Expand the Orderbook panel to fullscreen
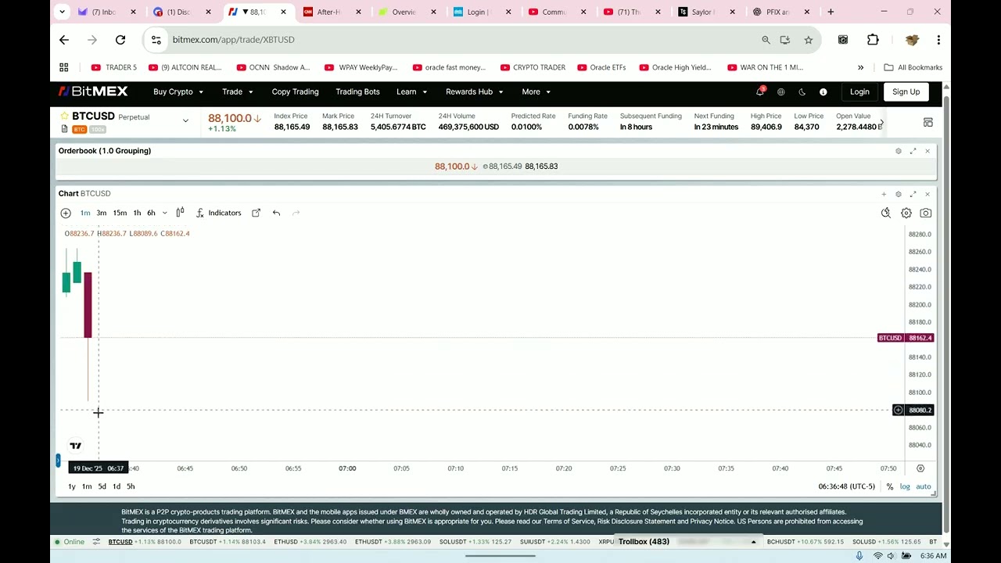 pos(913,151)
